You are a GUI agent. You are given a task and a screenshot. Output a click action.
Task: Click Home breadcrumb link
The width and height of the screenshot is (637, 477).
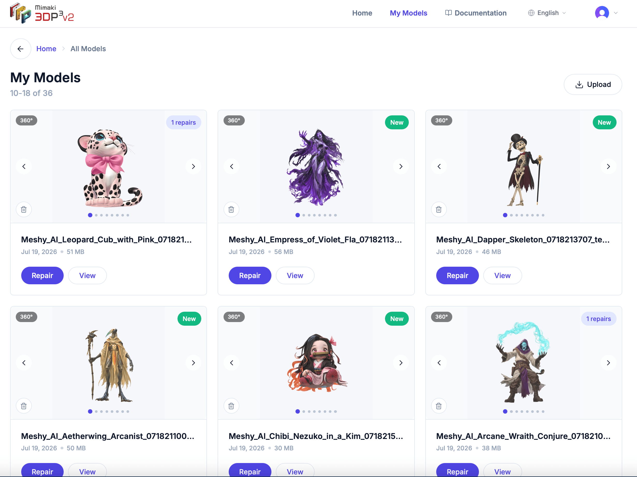coord(46,49)
